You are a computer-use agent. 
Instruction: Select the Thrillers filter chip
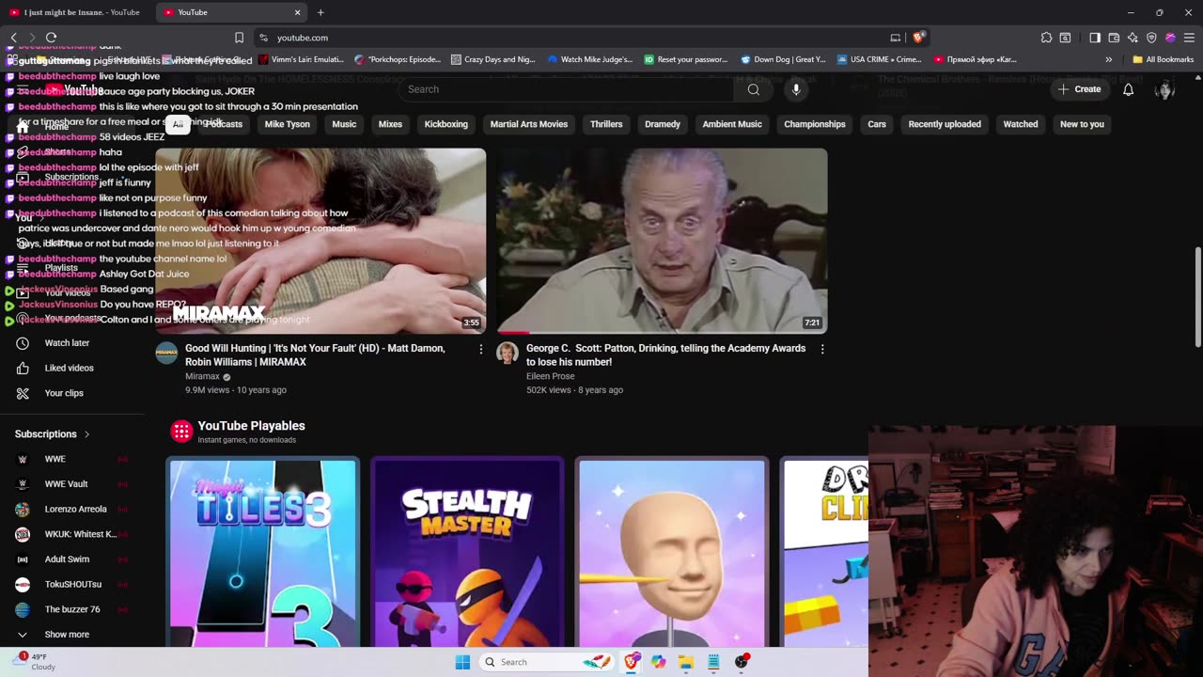[x=606, y=124]
